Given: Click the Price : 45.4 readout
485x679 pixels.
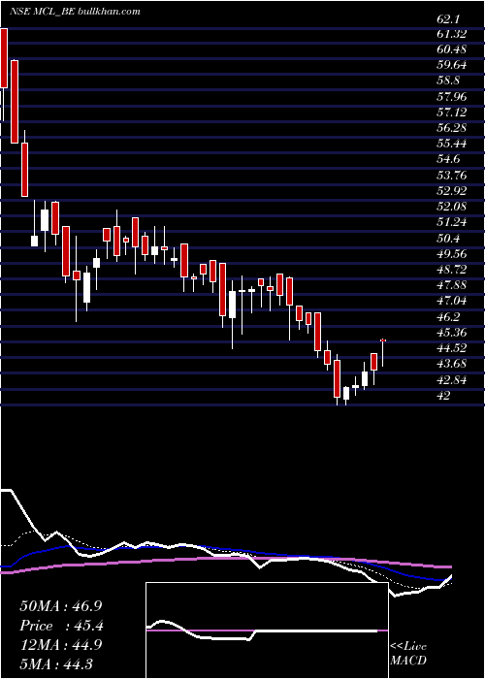Looking at the screenshot, I should pos(61,626).
